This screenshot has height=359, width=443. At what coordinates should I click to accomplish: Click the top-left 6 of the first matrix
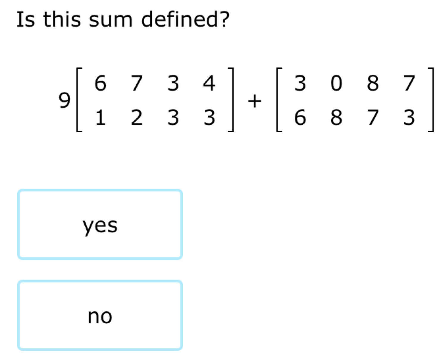click(x=100, y=83)
